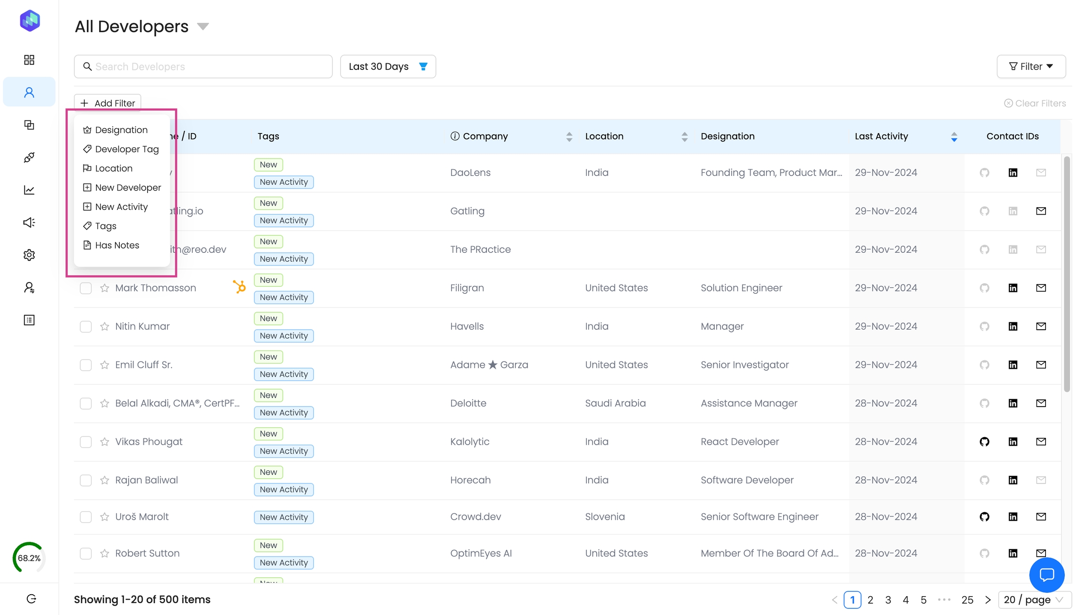Expand the All Developers title dropdown

[203, 26]
